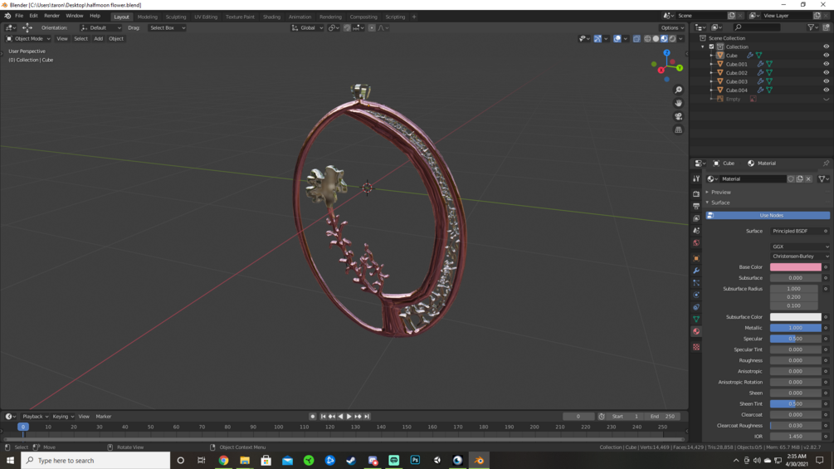834x469 pixels.
Task: Open the World properties tab
Action: [696, 243]
